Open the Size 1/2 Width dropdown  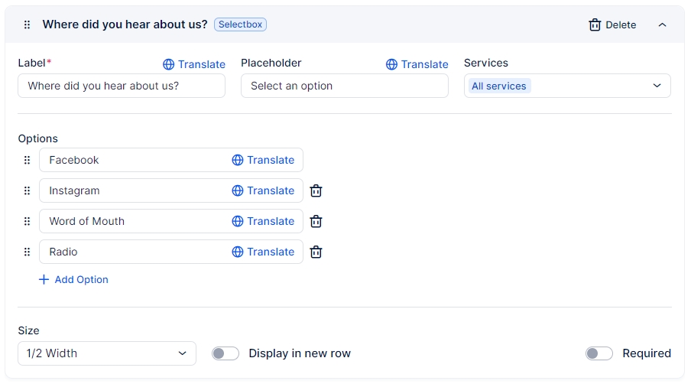(106, 353)
